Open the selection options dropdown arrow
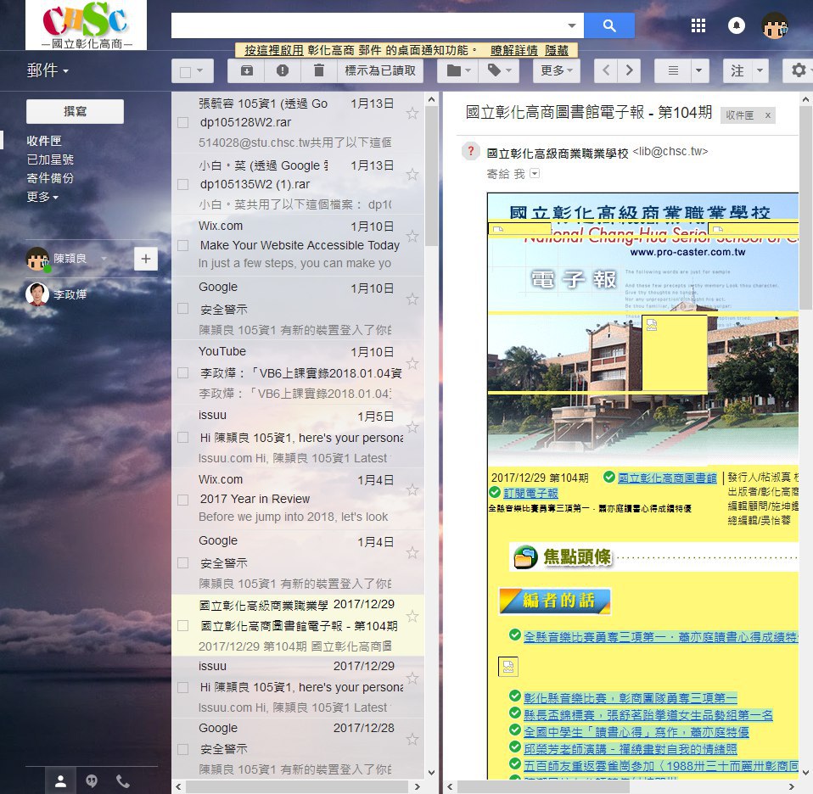This screenshot has width=813, height=794. (200, 70)
